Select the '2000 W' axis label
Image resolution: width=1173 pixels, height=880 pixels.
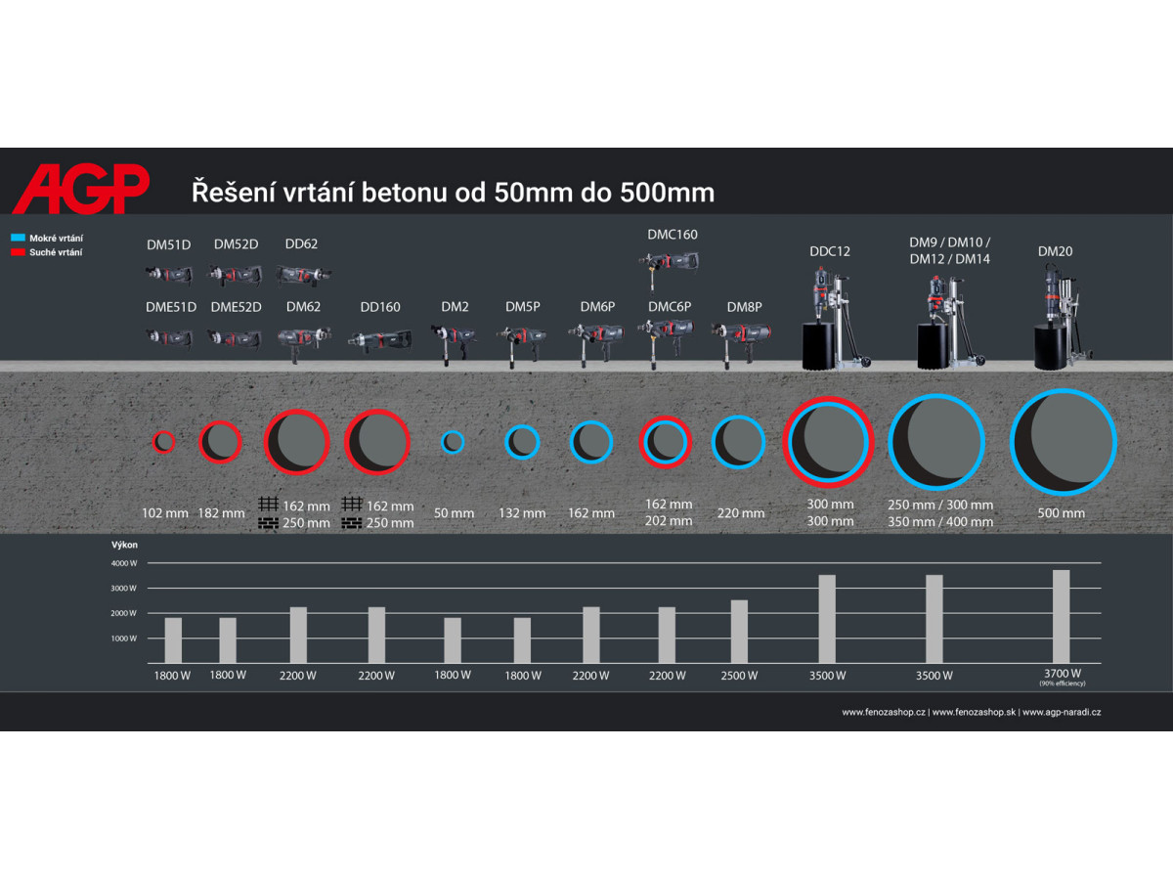coord(123,613)
